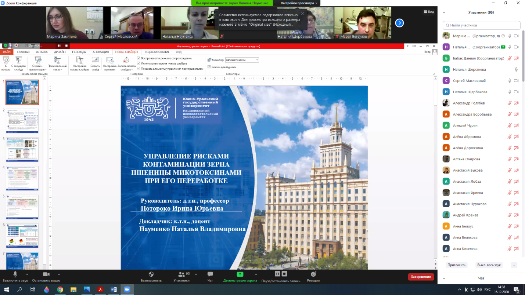
Task: Open the ДИЗАЙН ribbon tab
Action: pyautogui.click(x=60, y=52)
